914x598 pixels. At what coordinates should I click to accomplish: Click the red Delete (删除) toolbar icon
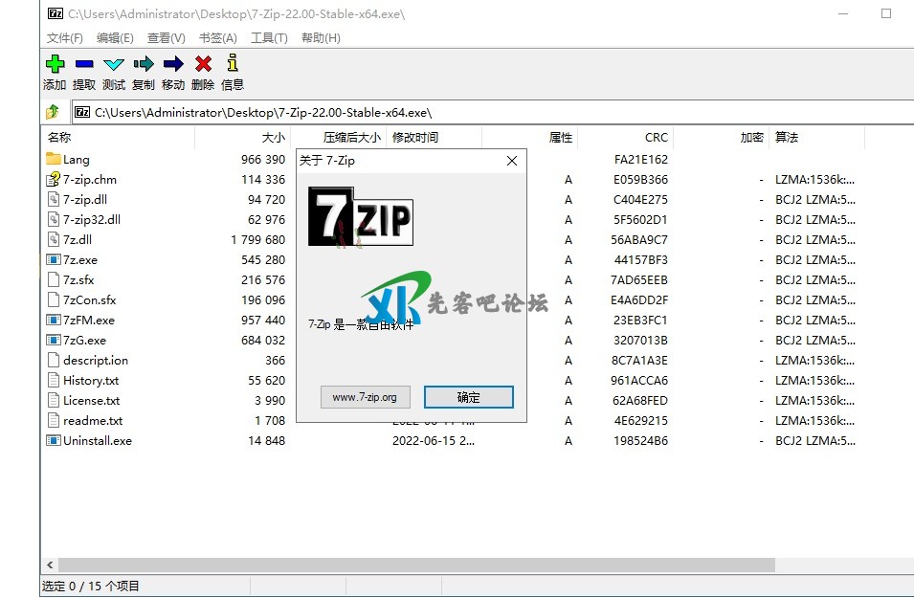tap(203, 64)
